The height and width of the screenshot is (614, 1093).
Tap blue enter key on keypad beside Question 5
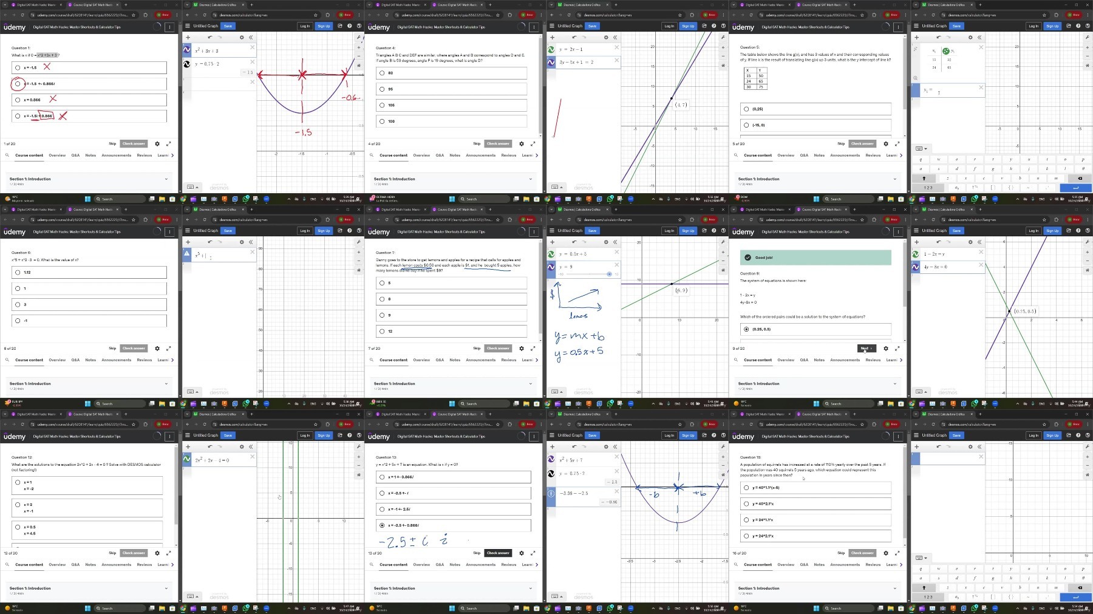pyautogui.click(x=1075, y=188)
